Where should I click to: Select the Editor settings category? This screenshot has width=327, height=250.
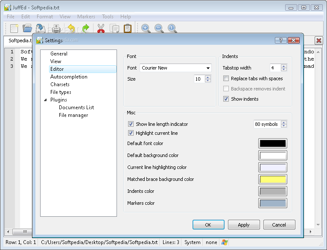(x=82, y=69)
